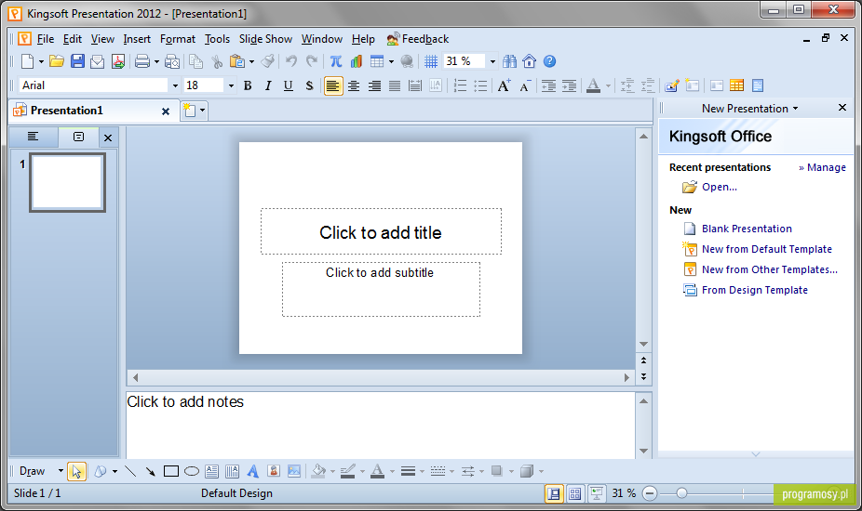This screenshot has height=511, width=862.
Task: Decrease font size icon
Action: click(x=525, y=85)
